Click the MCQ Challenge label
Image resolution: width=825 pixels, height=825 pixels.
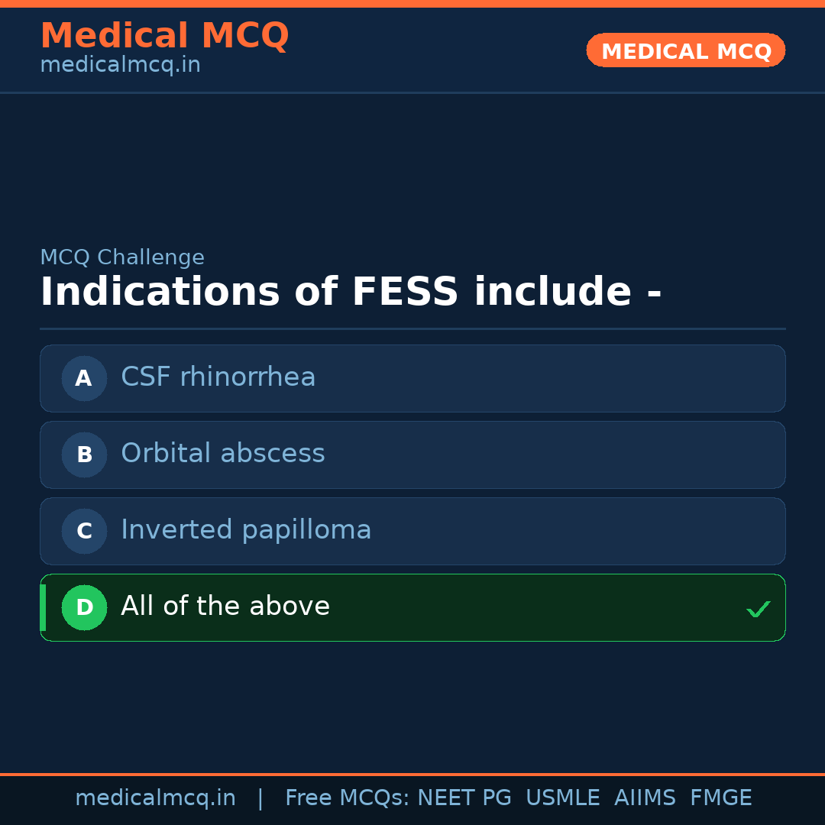click(x=122, y=257)
